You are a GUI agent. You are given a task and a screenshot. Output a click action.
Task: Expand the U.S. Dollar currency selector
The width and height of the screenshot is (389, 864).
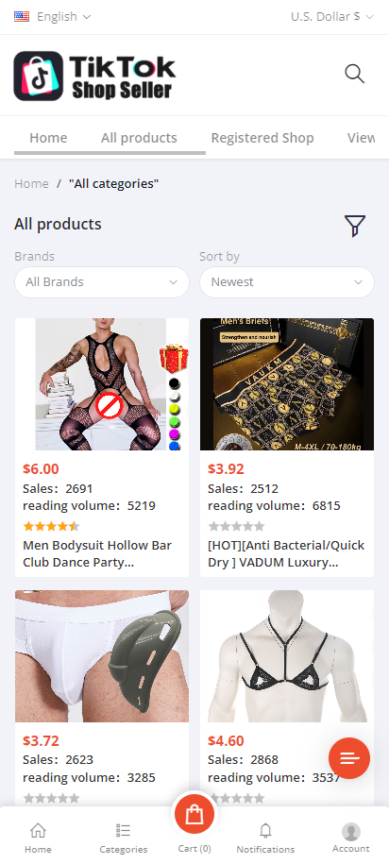(332, 17)
